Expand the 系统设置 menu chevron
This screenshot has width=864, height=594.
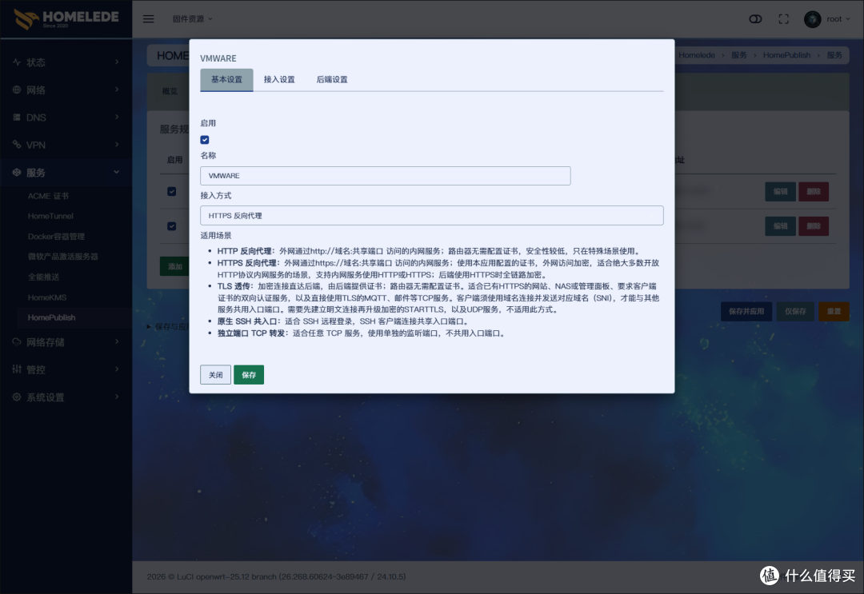(117, 397)
